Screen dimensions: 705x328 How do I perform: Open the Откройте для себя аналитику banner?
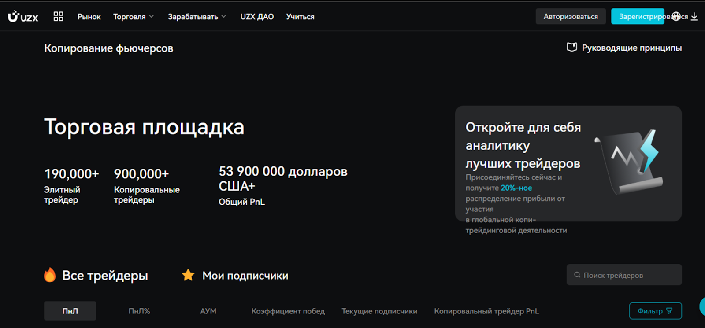(568, 163)
